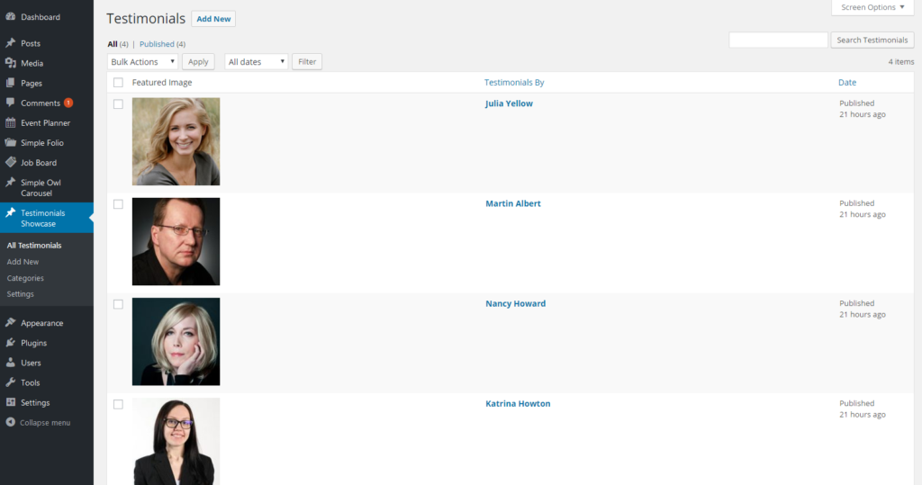Viewport: 922px width, 485px height.
Task: Click Nancy Howard's featured image thumbnail
Action: [176, 342]
